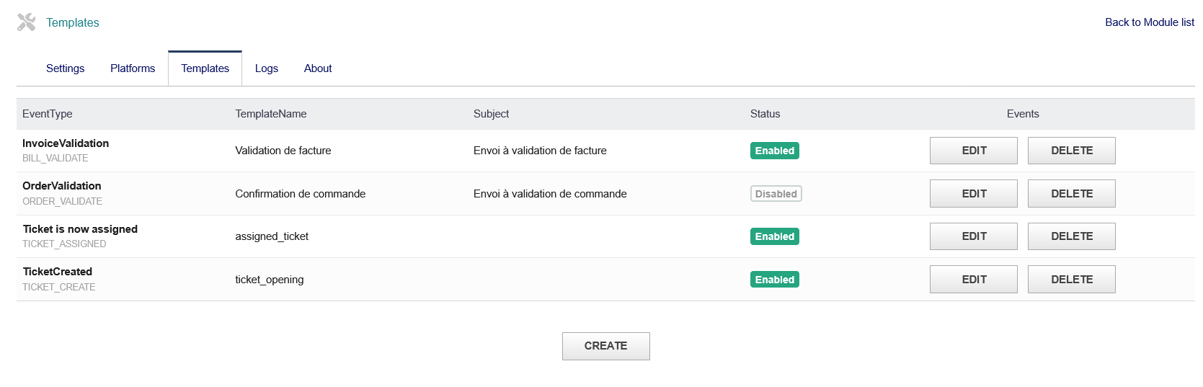Click the wrench tools icon beside Templates
The width and height of the screenshot is (1203, 387).
pyautogui.click(x=27, y=22)
